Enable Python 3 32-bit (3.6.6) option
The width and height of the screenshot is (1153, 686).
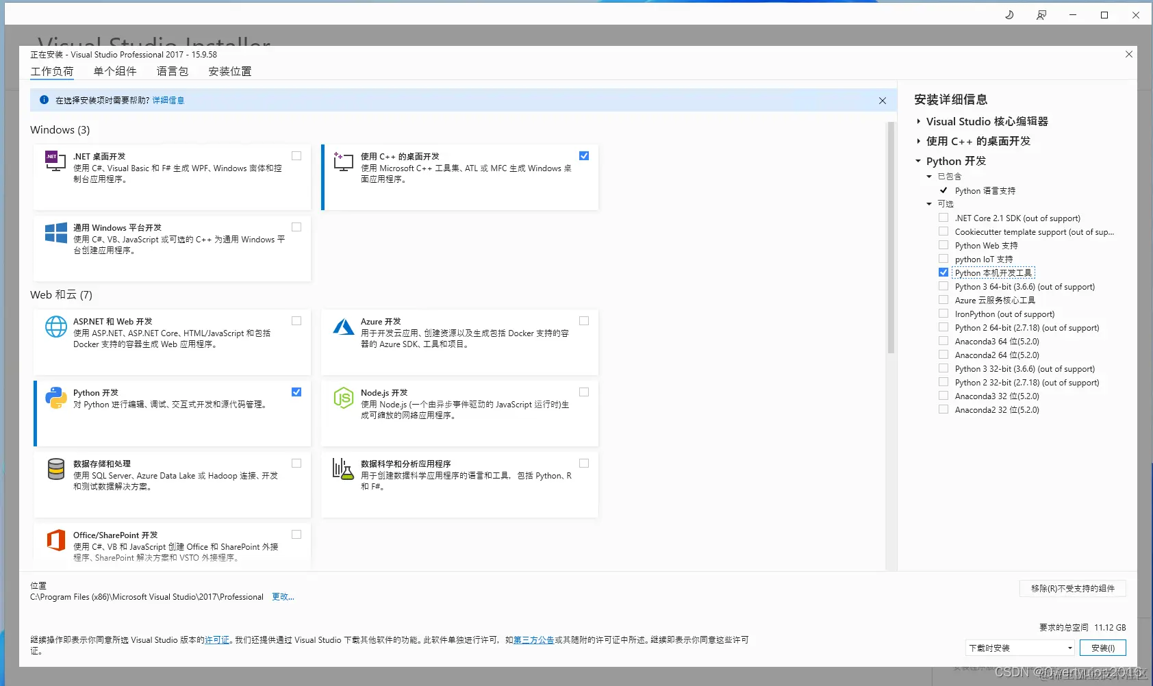click(943, 368)
